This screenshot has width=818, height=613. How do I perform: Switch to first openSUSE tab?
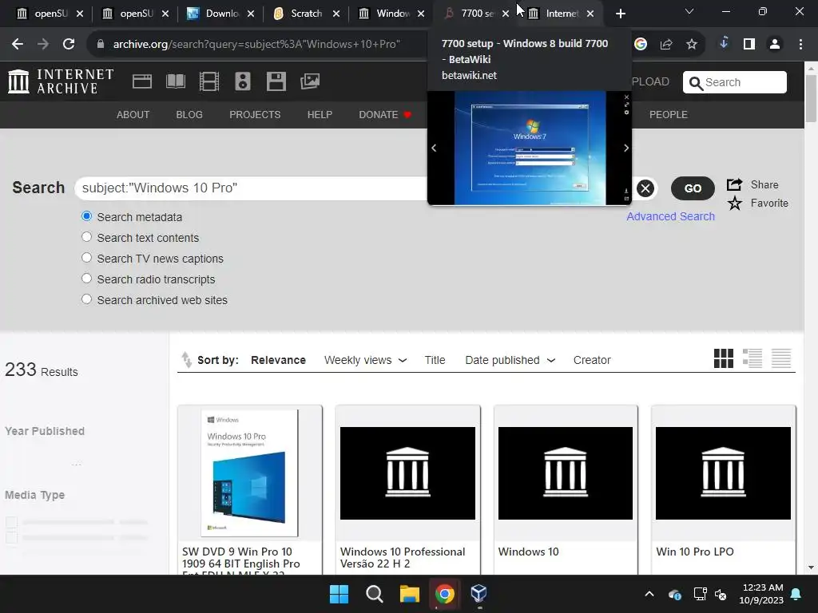(x=50, y=14)
